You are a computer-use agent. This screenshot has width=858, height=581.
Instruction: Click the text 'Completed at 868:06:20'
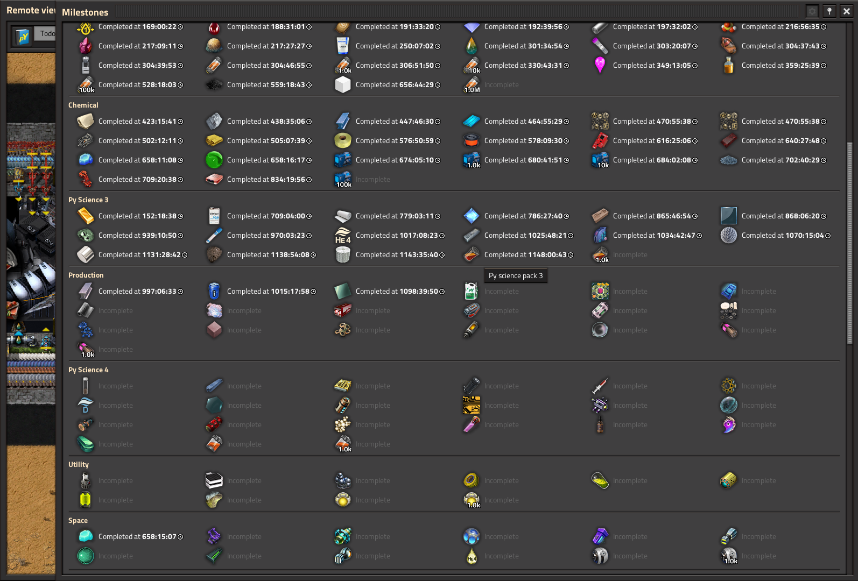[x=780, y=216]
